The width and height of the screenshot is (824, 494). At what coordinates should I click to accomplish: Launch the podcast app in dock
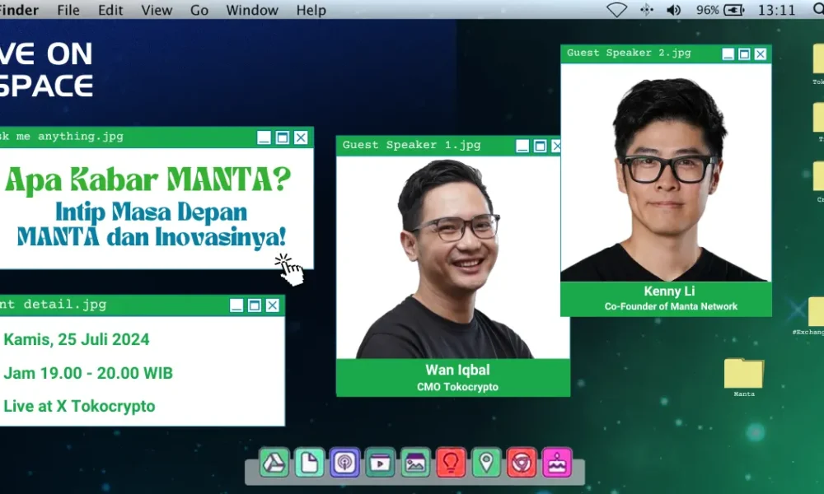coord(344,463)
